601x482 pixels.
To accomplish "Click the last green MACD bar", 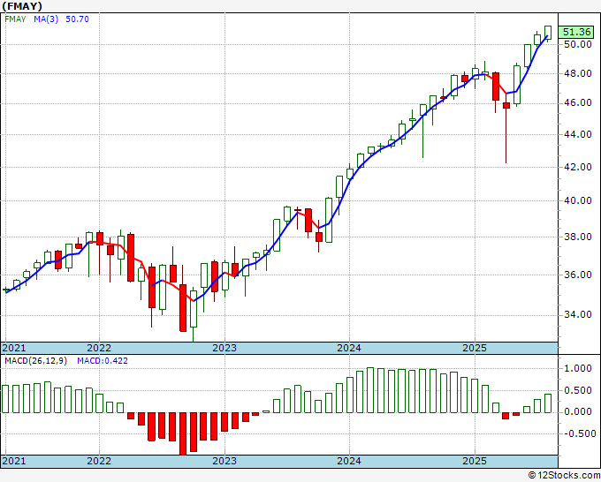I will pyautogui.click(x=548, y=403).
